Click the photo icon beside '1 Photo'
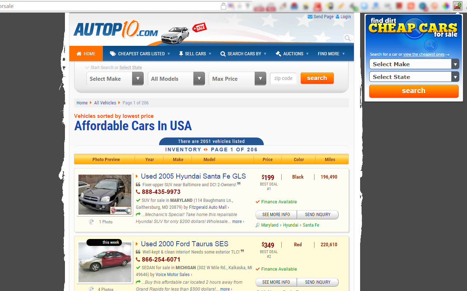The image size is (467, 291). pos(91,222)
